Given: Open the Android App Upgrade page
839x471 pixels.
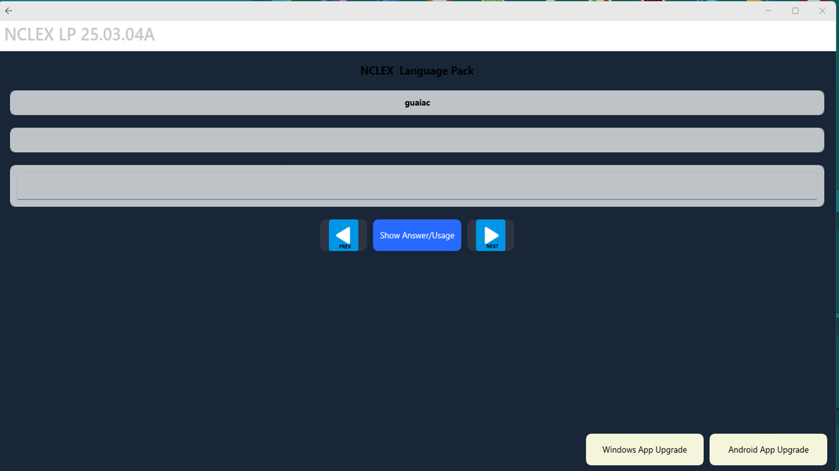Looking at the screenshot, I should point(768,450).
